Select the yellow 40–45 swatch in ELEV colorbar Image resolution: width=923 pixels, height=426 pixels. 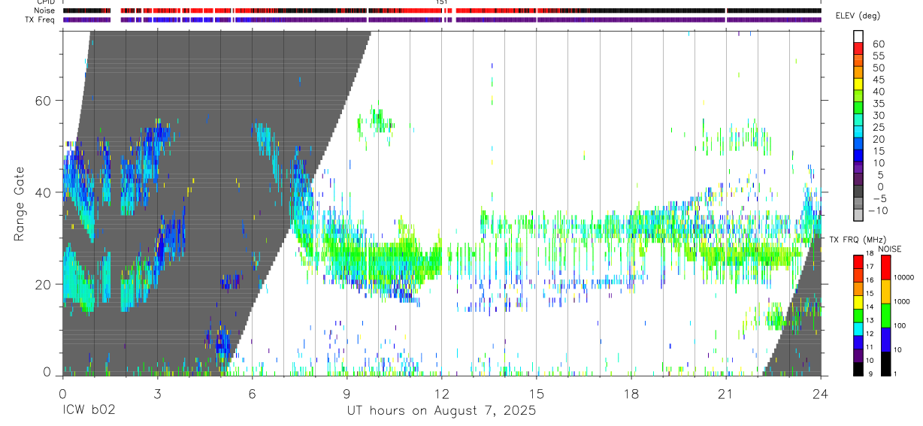coord(858,85)
